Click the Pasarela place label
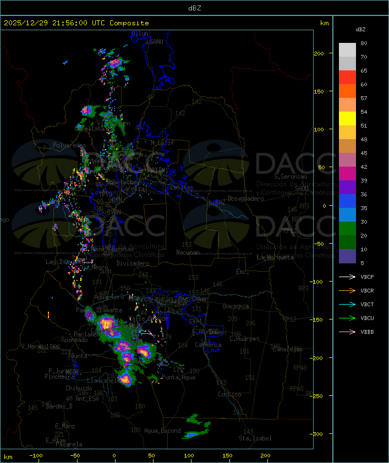Image resolution: width=389 pixels, height=463 pixels. click(x=69, y=444)
